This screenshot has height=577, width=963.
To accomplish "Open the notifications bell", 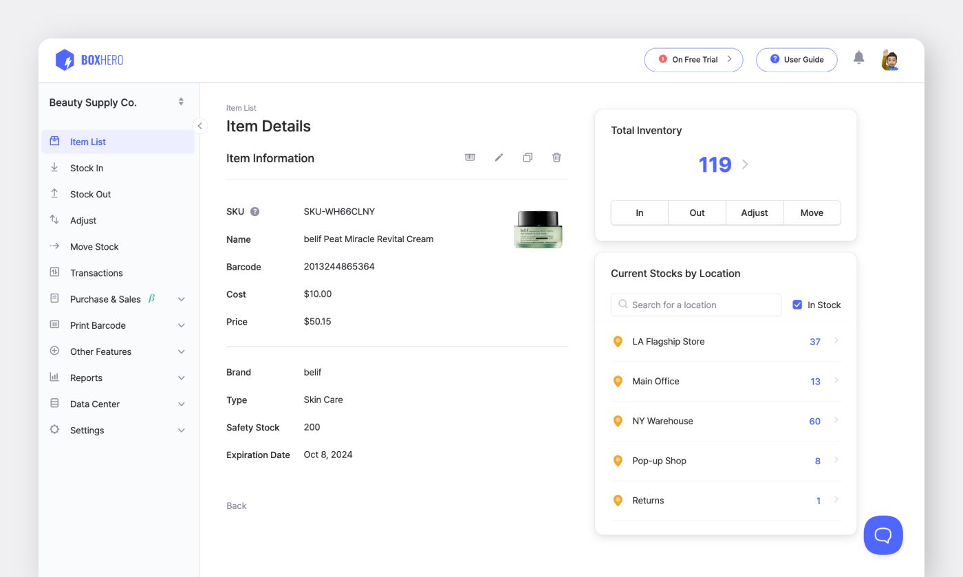I will 858,58.
